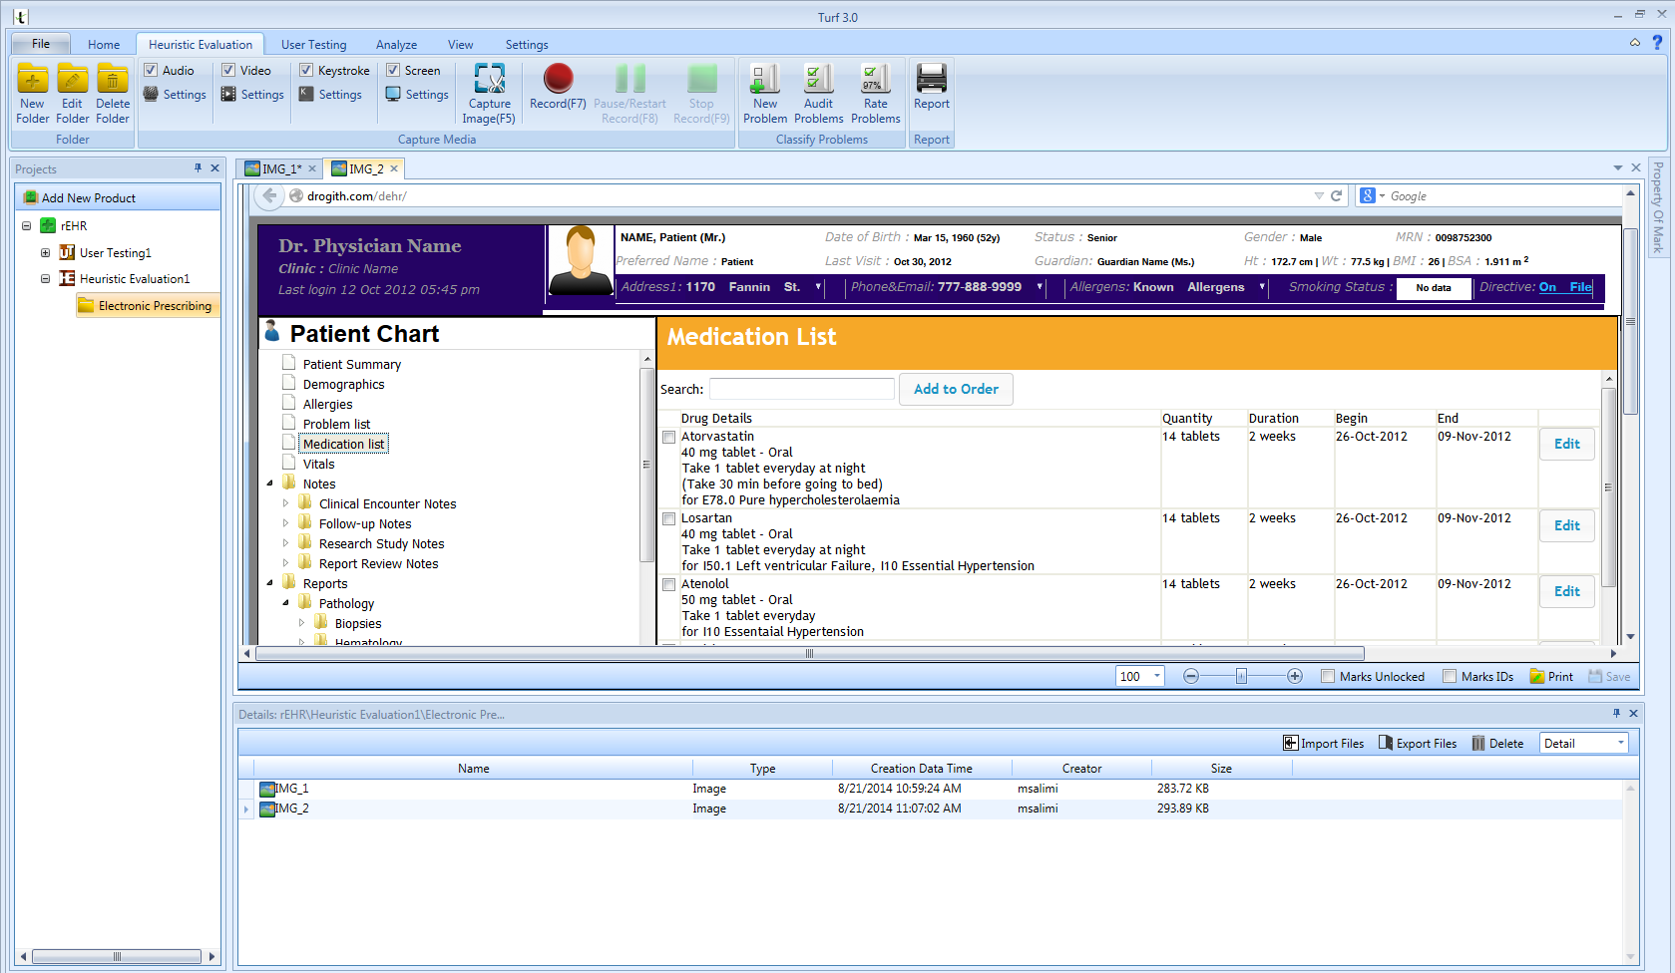This screenshot has width=1675, height=973.
Task: Start recording with the Record button
Action: pos(558,80)
